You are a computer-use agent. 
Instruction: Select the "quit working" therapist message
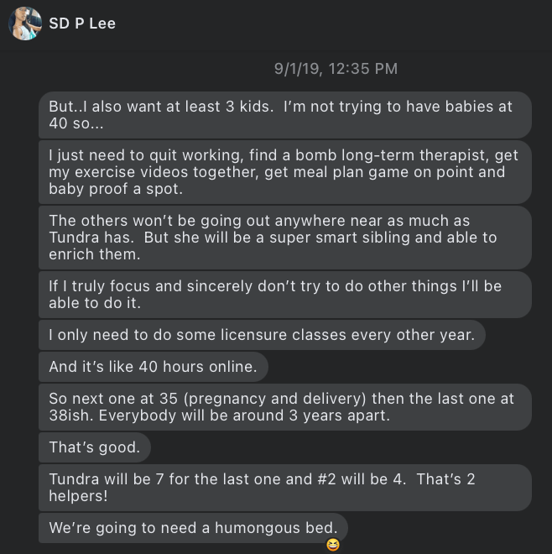click(x=285, y=172)
